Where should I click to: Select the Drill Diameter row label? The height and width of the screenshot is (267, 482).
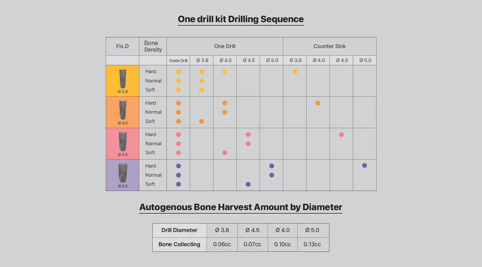[179, 230]
